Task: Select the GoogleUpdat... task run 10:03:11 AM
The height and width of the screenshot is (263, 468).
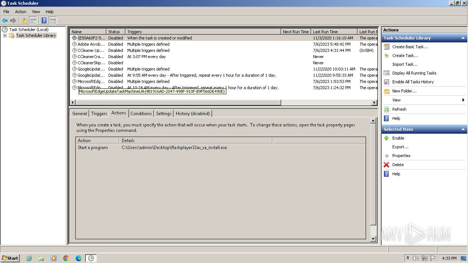Action: (x=223, y=69)
